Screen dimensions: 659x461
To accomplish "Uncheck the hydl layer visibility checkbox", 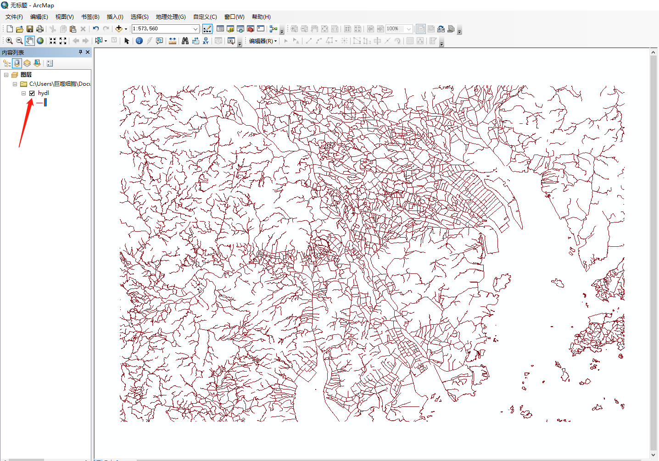I will click(32, 93).
